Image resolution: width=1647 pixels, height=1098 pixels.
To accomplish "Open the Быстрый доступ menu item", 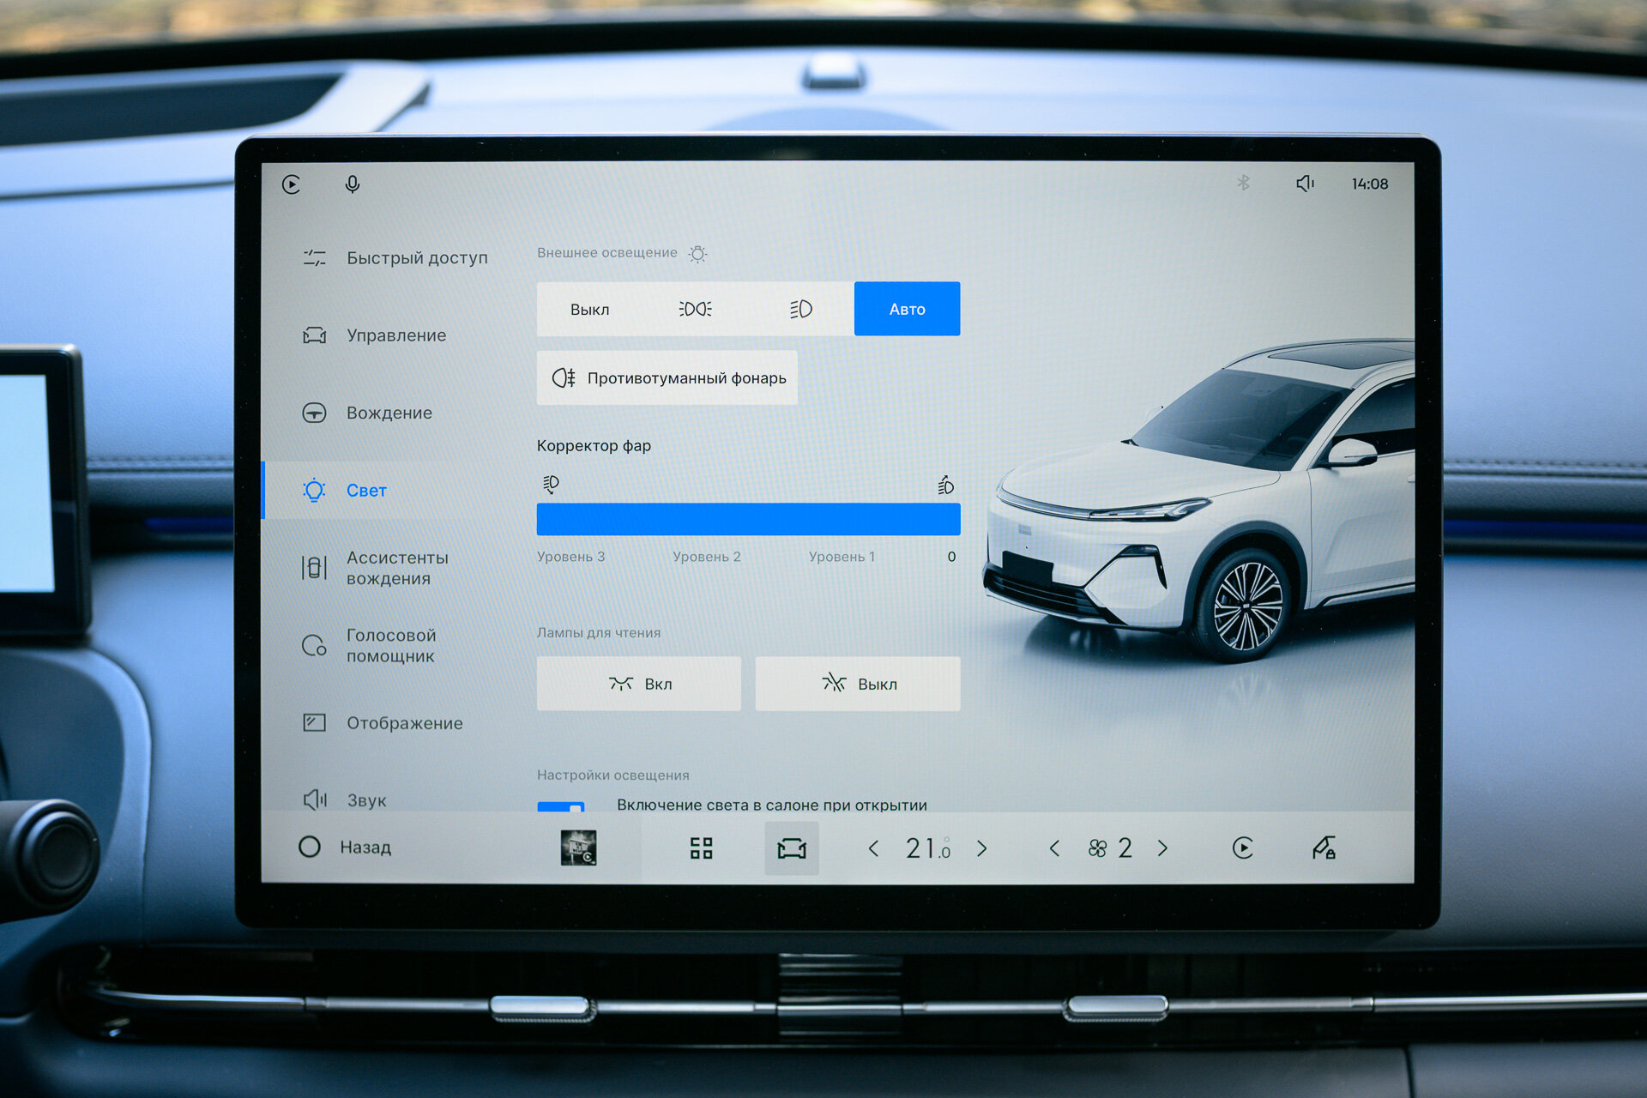I will point(417,257).
